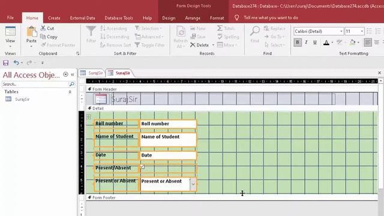Open the Design tab under Form Design Tools
This screenshot has height=216, width=384.
point(169,18)
